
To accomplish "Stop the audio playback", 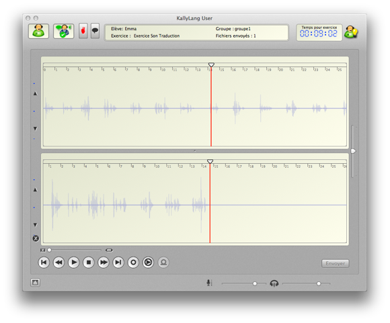I will click(x=89, y=263).
